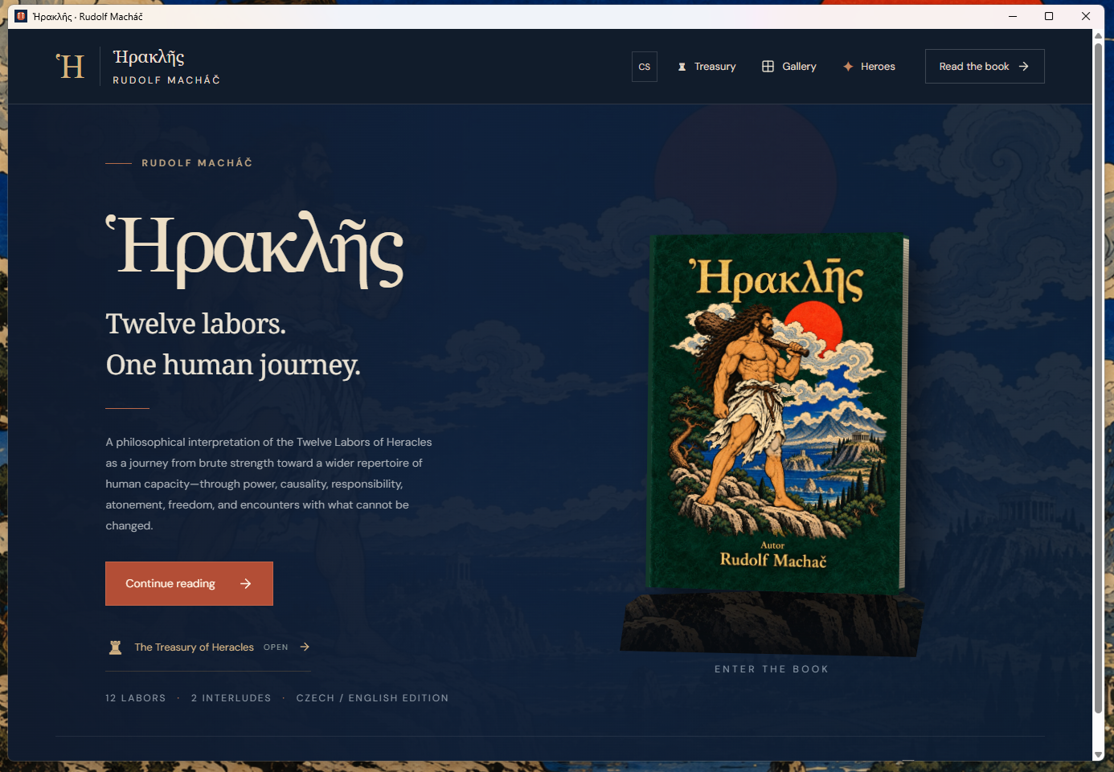This screenshot has width=1114, height=772.
Task: Click the Heroes star icon in nav
Action: click(848, 67)
